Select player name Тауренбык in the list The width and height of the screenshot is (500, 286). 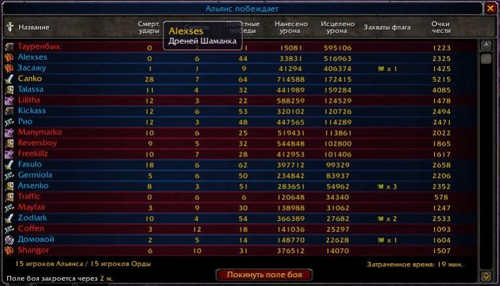coord(39,47)
